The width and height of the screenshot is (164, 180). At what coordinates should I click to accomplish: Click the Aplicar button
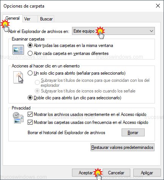[x=147, y=173]
